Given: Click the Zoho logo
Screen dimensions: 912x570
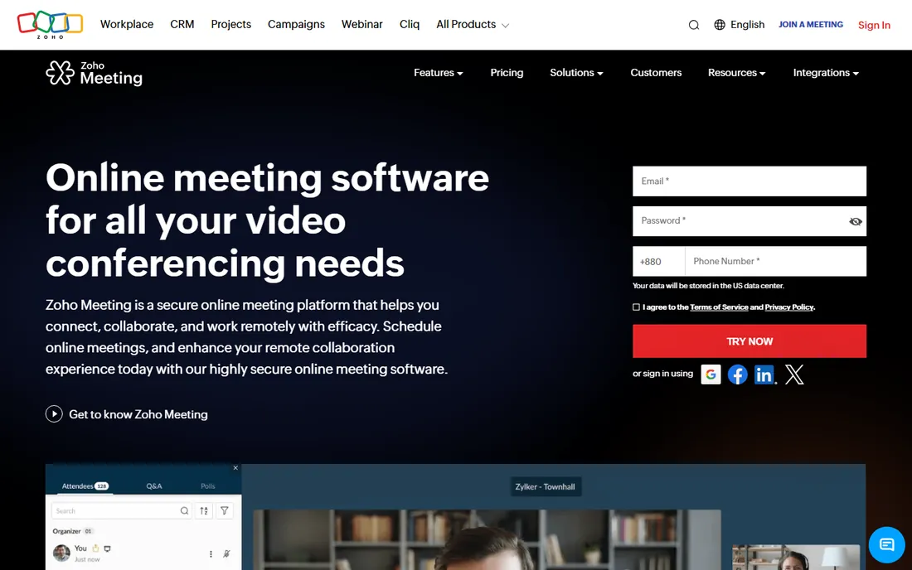Looking at the screenshot, I should (x=50, y=24).
